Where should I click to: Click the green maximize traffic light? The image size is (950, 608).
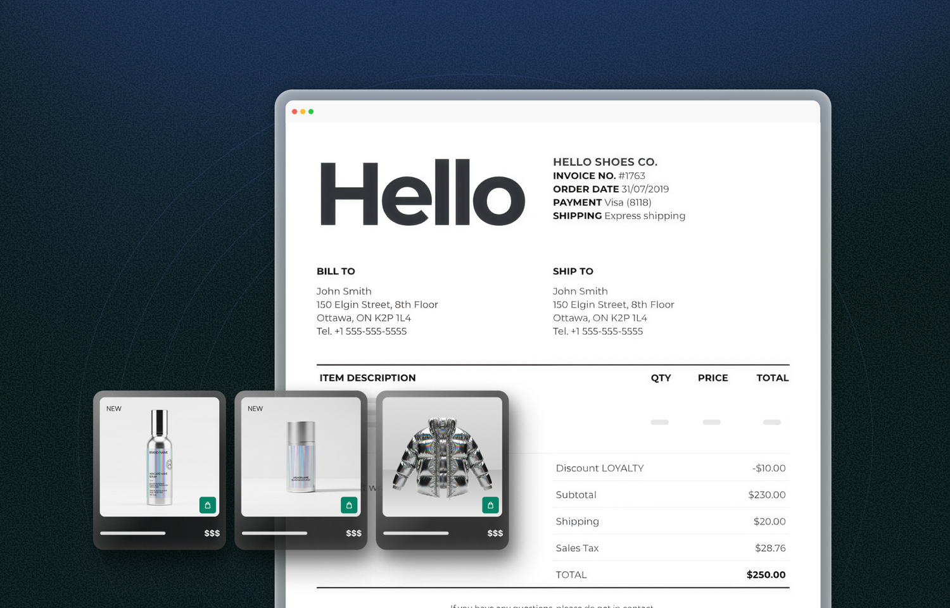click(312, 111)
